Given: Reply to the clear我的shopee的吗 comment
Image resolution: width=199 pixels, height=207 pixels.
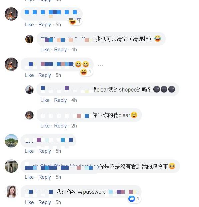Looking at the screenshot, I should (60, 100).
